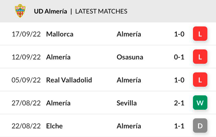The height and width of the screenshot is (137, 216).
Task: Click the 2-1 score against Sevilla
Action: tap(179, 103)
